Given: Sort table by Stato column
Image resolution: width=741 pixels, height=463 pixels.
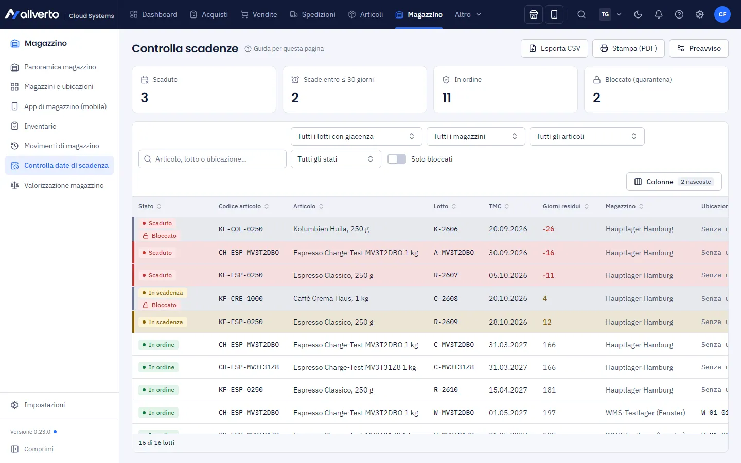Looking at the screenshot, I should pyautogui.click(x=150, y=206).
